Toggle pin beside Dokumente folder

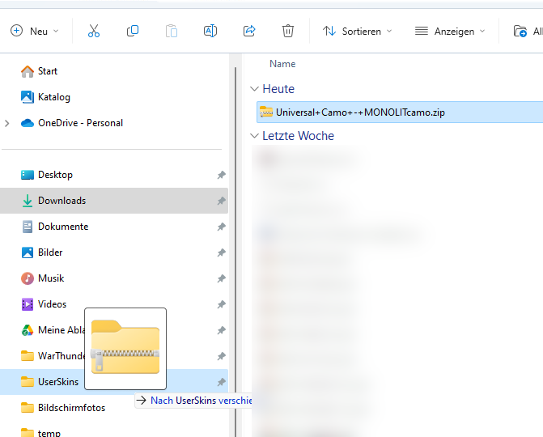[221, 227]
